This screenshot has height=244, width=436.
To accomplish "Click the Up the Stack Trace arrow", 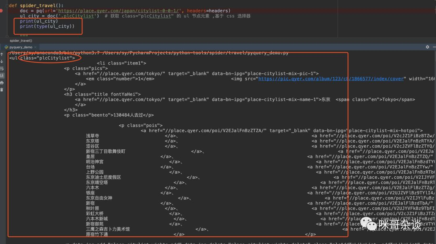I will point(2,55).
